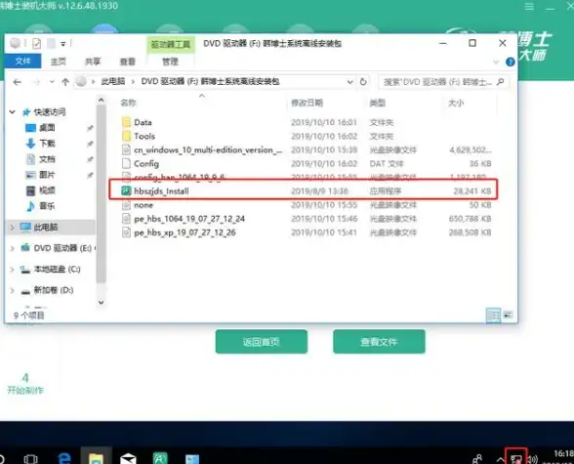Image resolution: width=574 pixels, height=464 pixels.
Task: Select pe_hbs_1064_19_07_27_12_24 file
Action: pos(189,219)
